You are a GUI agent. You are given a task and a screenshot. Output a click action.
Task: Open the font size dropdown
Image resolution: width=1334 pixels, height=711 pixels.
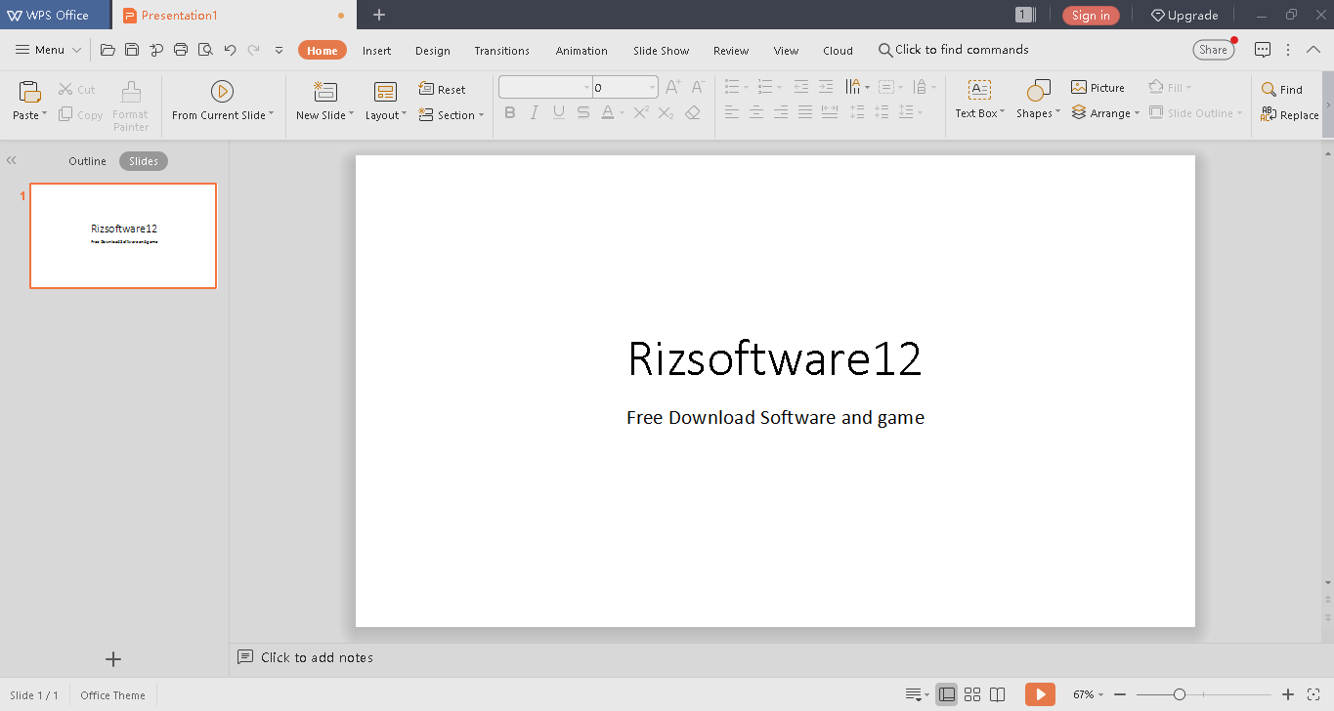(x=652, y=88)
